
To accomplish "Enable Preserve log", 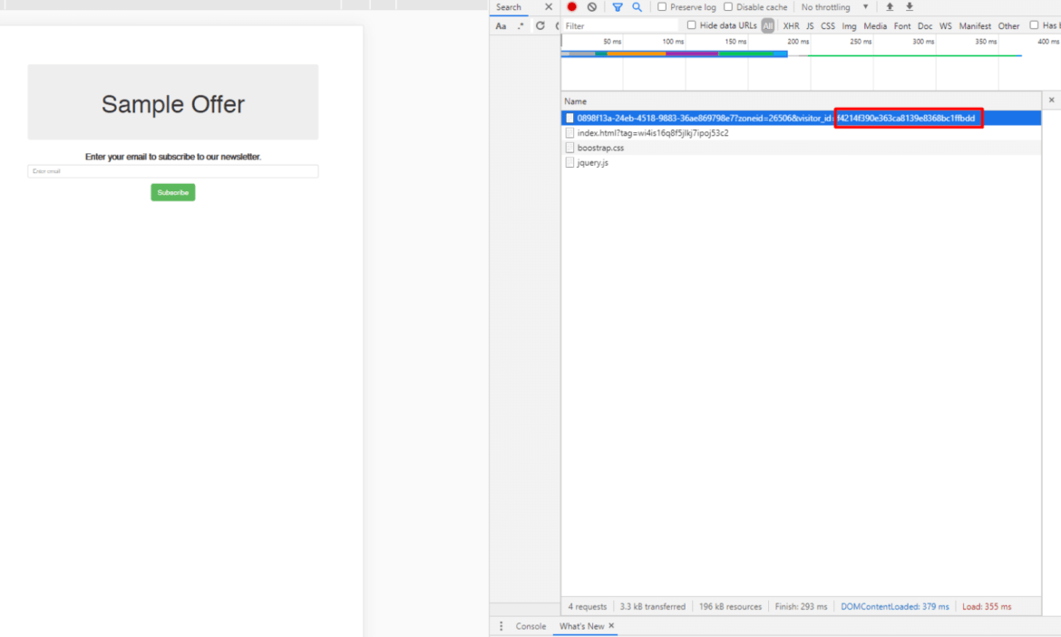I will (x=662, y=6).
